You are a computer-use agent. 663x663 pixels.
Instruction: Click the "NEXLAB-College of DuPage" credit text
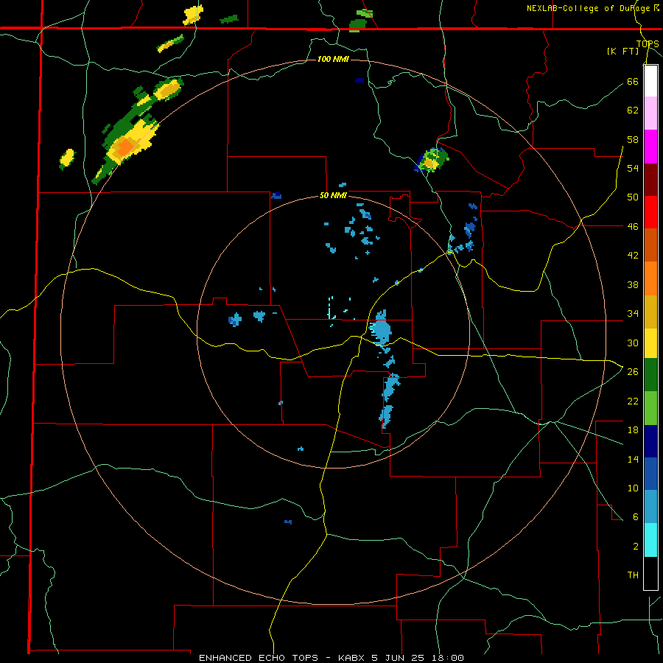click(x=588, y=8)
